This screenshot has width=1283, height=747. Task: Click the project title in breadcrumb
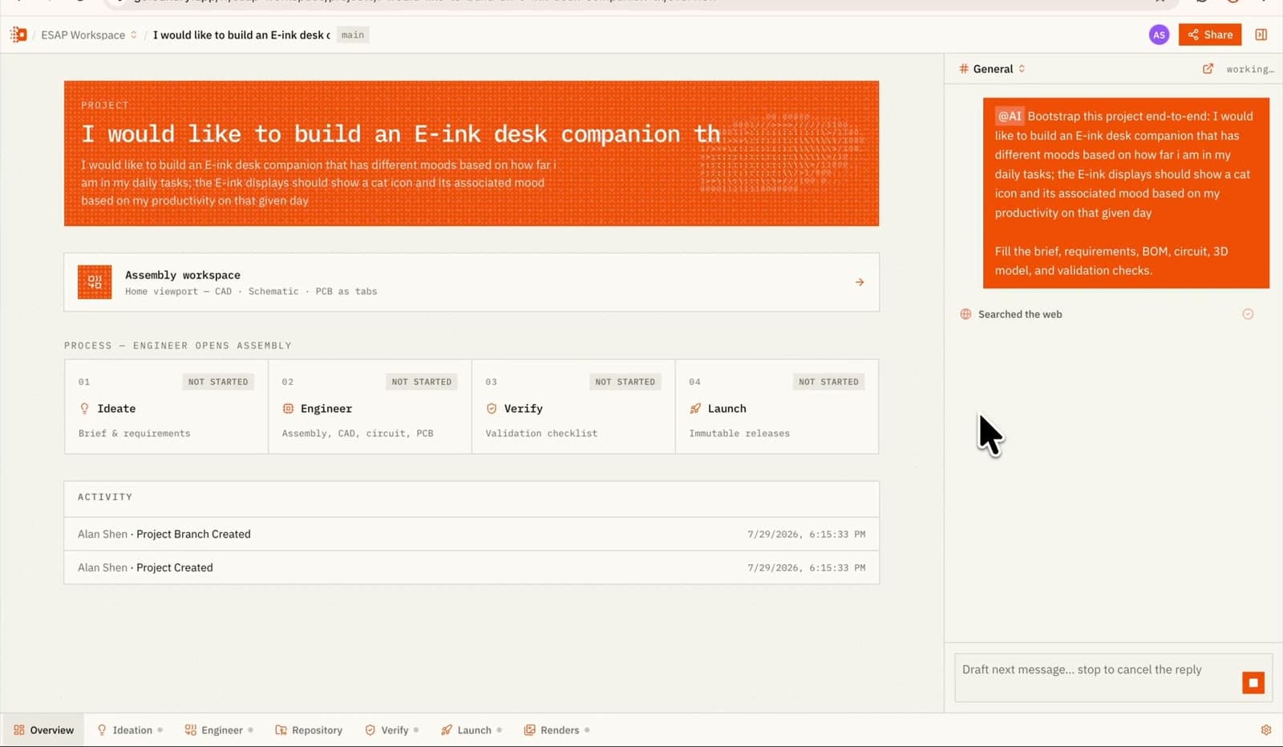241,34
